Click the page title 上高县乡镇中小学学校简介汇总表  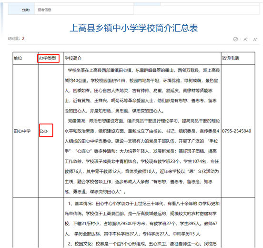point(134,28)
